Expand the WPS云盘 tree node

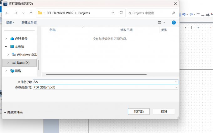coord(6,39)
